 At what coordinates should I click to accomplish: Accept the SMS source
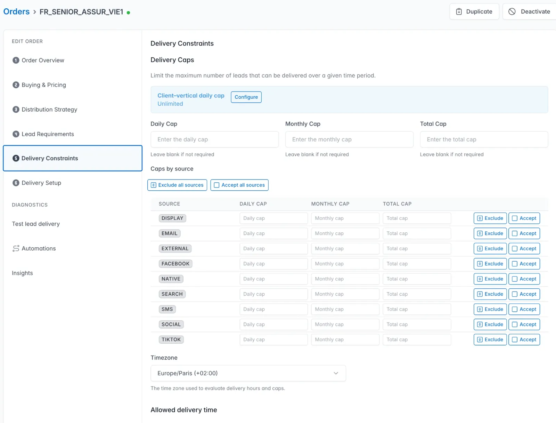pyautogui.click(x=524, y=309)
